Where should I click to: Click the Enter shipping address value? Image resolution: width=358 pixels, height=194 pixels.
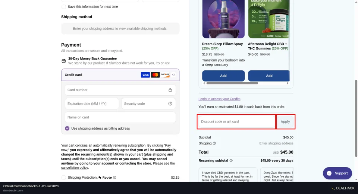276,143
